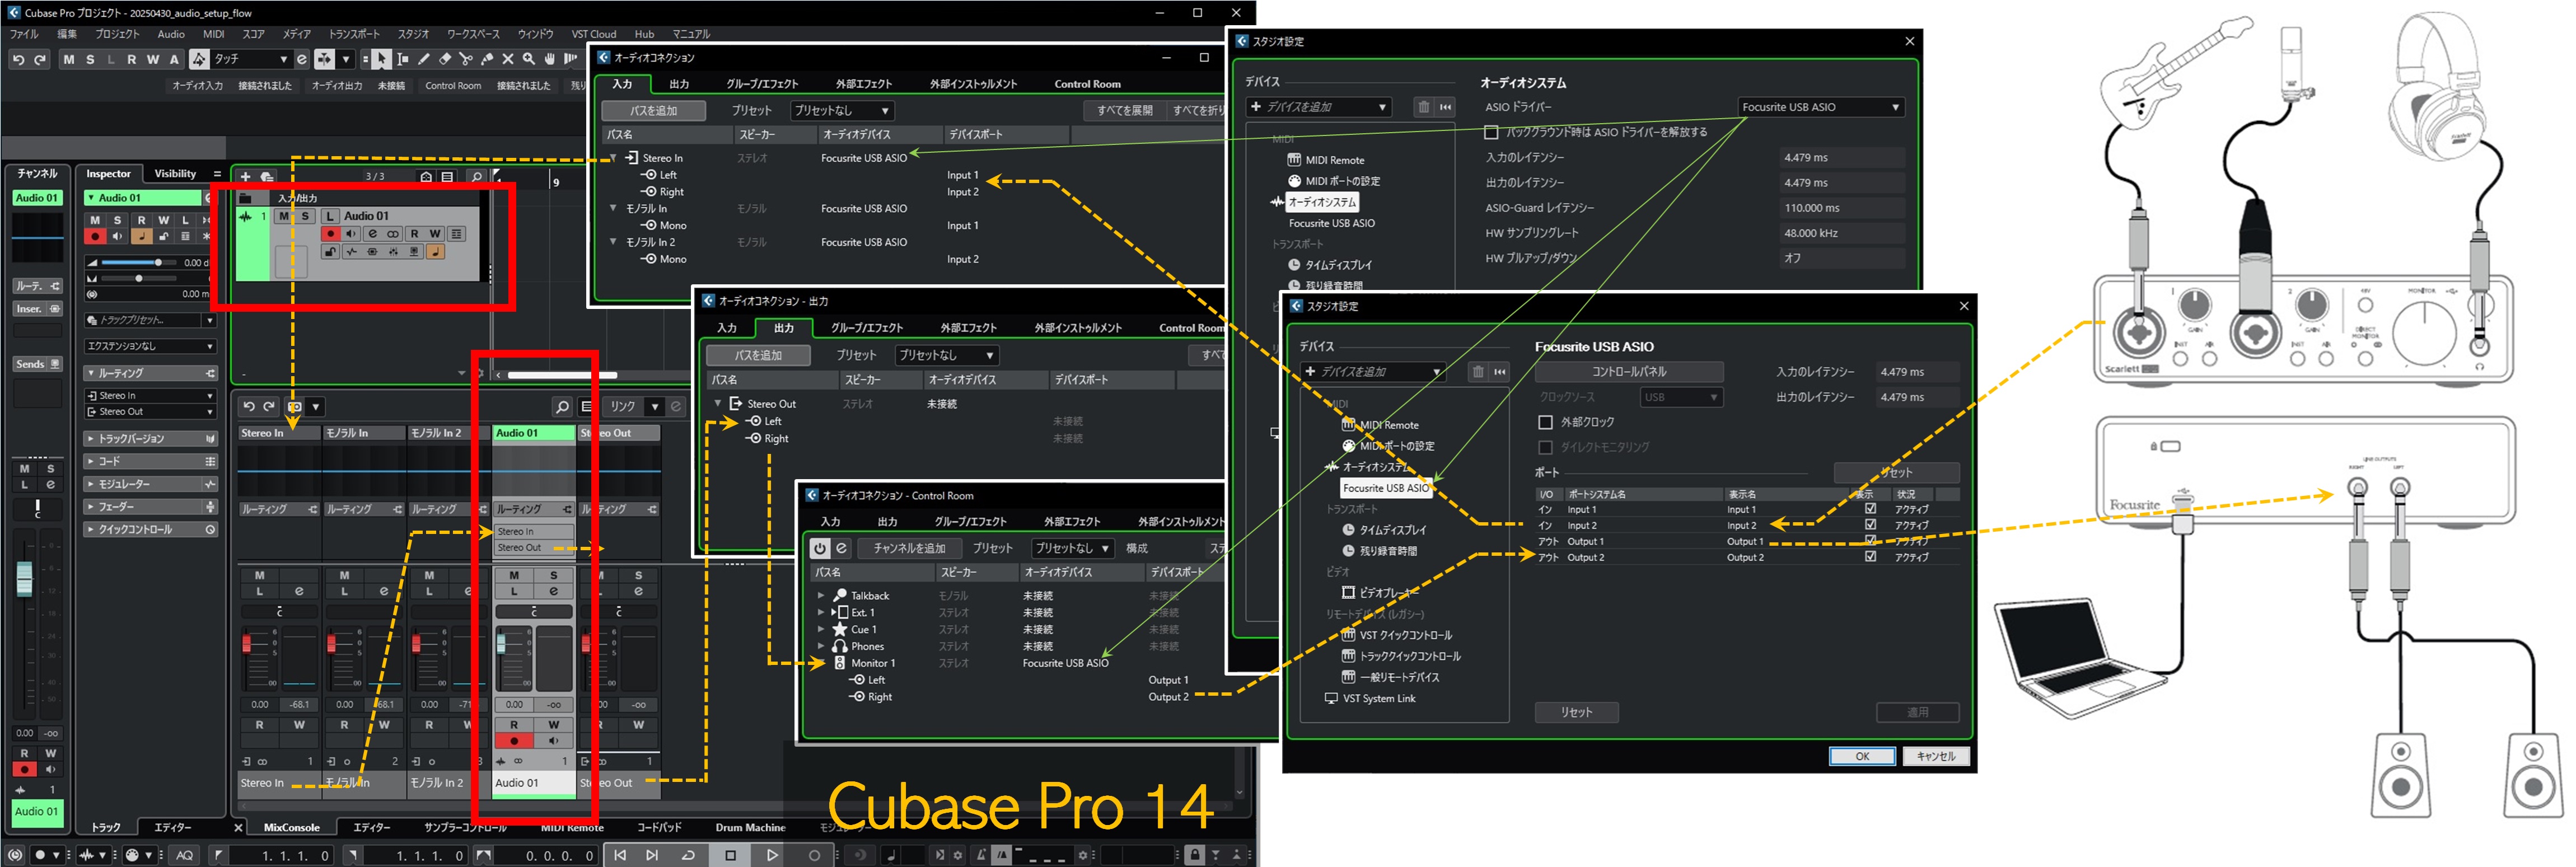Open デバイスを追加 dropdown in front Studio Setup

(x=1373, y=372)
